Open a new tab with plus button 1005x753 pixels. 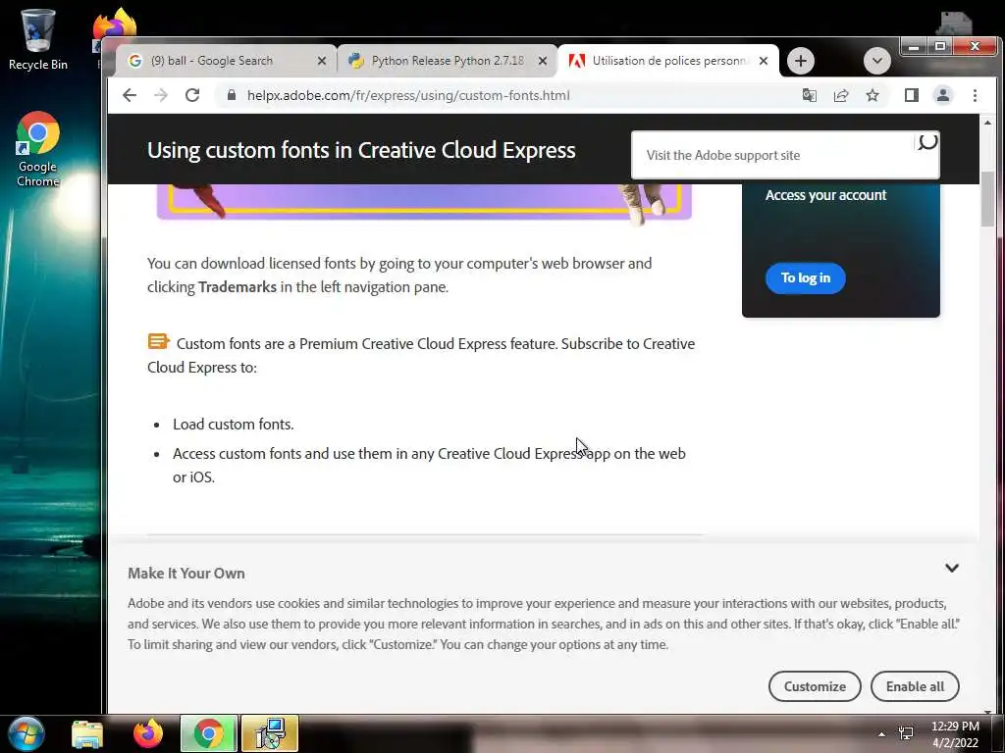(x=801, y=61)
